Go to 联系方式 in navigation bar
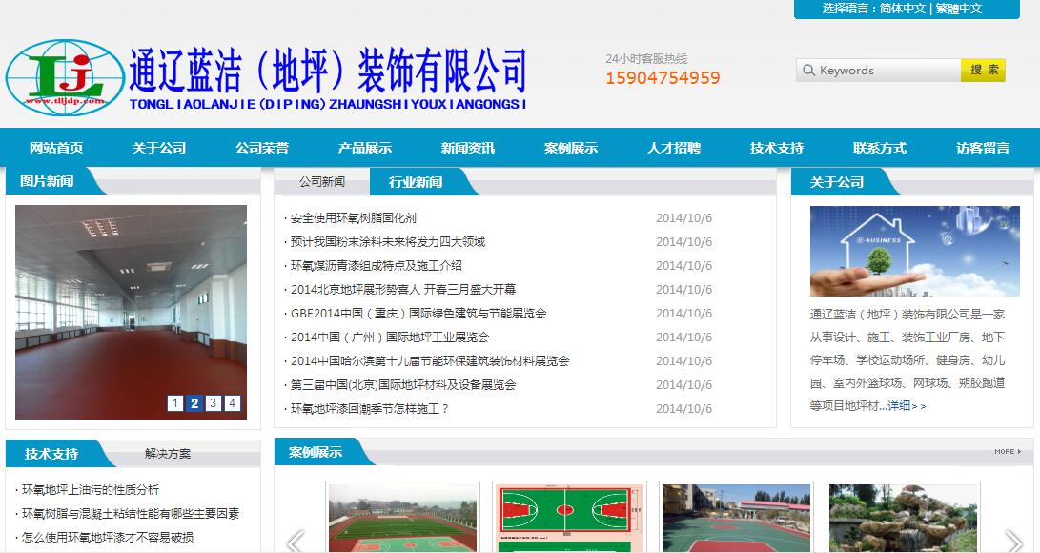The height and width of the screenshot is (553, 1040). [880, 148]
